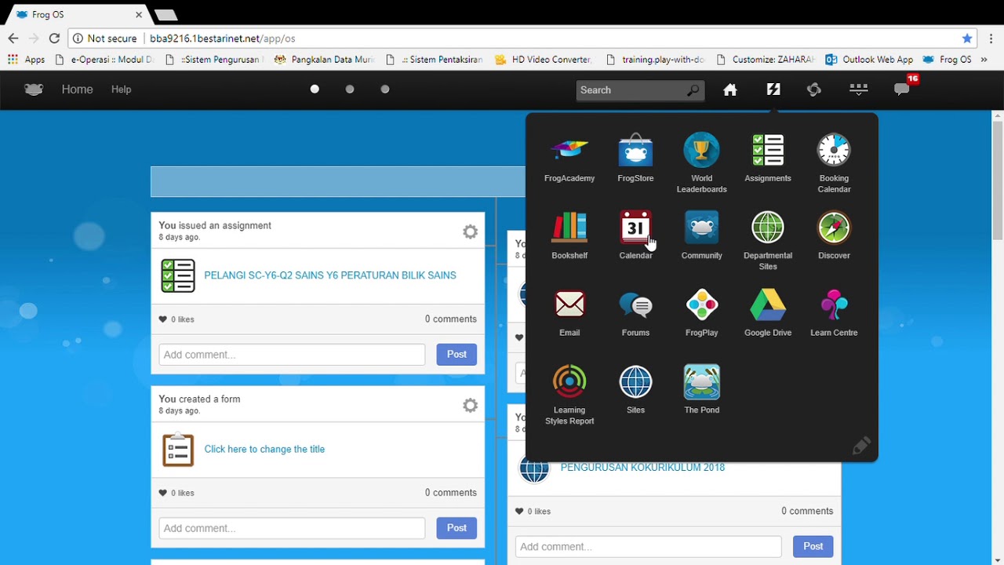Open the form clipboard thumbnail icon
The height and width of the screenshot is (565, 1004).
click(x=178, y=450)
